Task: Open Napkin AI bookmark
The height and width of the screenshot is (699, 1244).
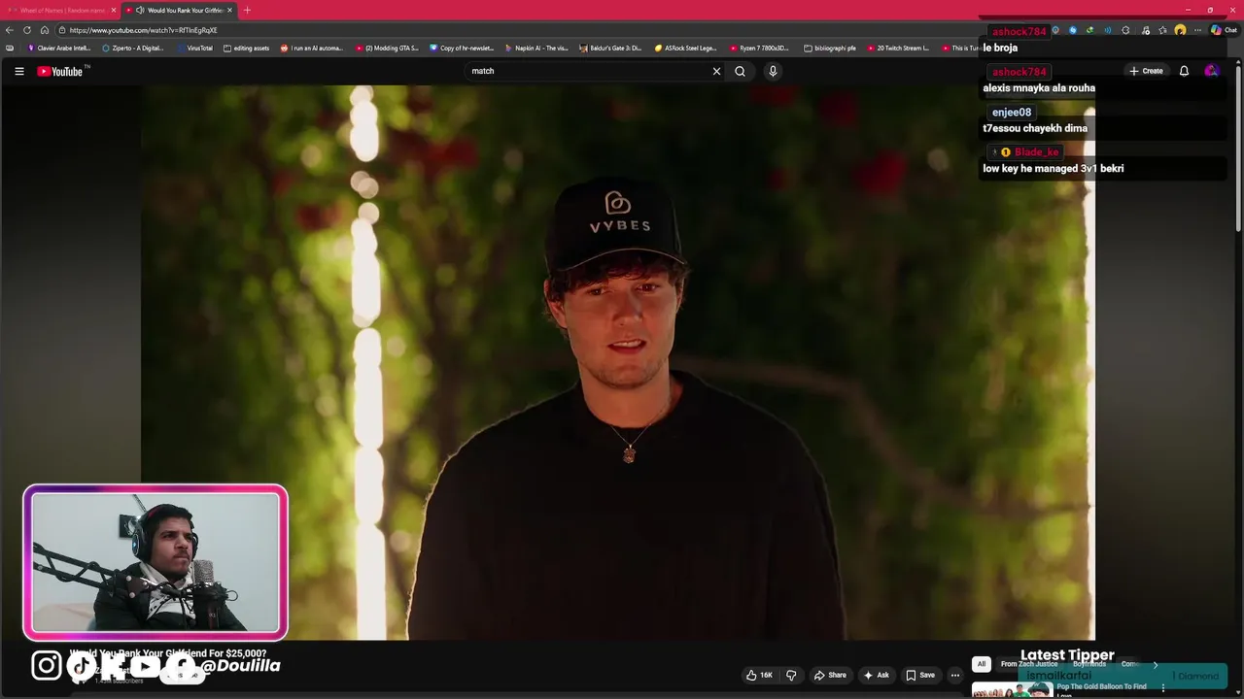Action: point(536,48)
